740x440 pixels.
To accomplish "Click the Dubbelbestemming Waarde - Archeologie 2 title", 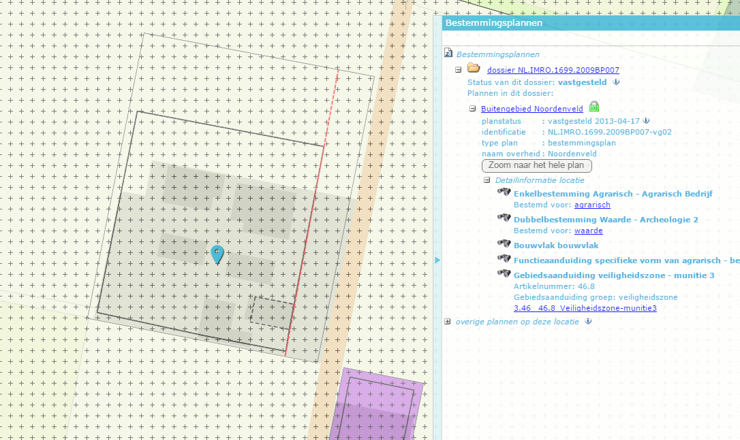I will tap(606, 220).
